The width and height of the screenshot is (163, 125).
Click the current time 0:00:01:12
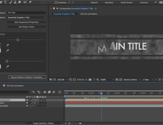(x=82, y=80)
